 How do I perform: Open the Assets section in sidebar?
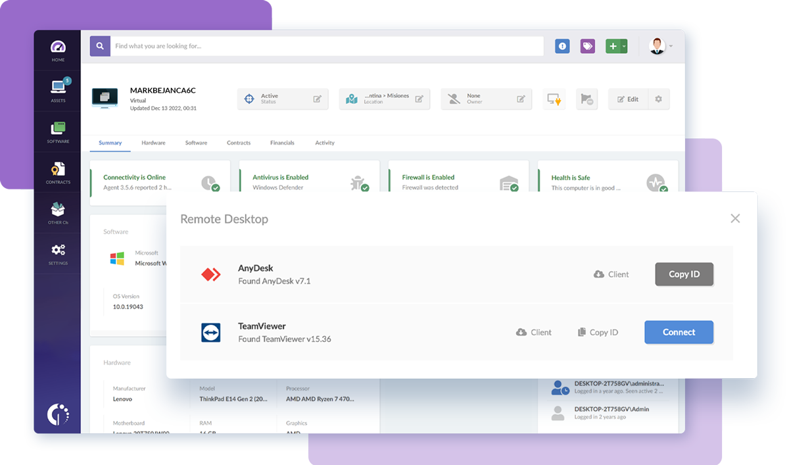point(58,90)
